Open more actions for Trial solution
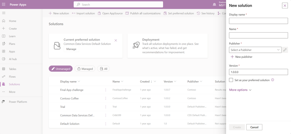The height and width of the screenshot is (134, 291). point(106,107)
